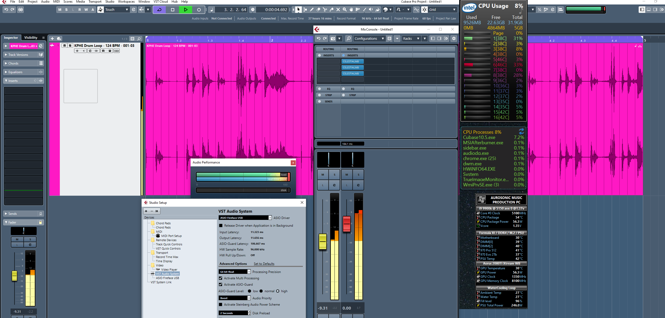Select the Play speaker tool
Image resolution: width=665 pixels, height=318 pixels.
[x=371, y=10]
